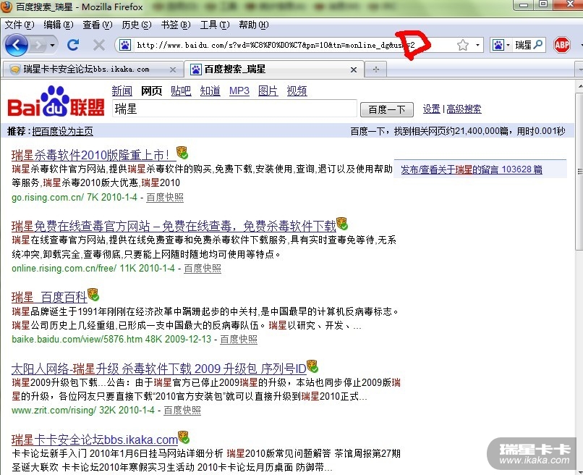Open 百度快照 for go.rising.com.cn result
Screen dimensions: 583x475
(165, 197)
